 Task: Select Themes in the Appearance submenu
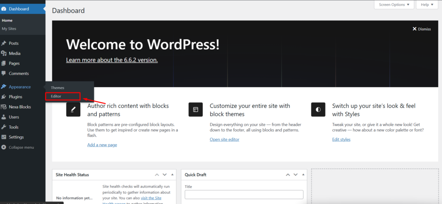tap(57, 88)
